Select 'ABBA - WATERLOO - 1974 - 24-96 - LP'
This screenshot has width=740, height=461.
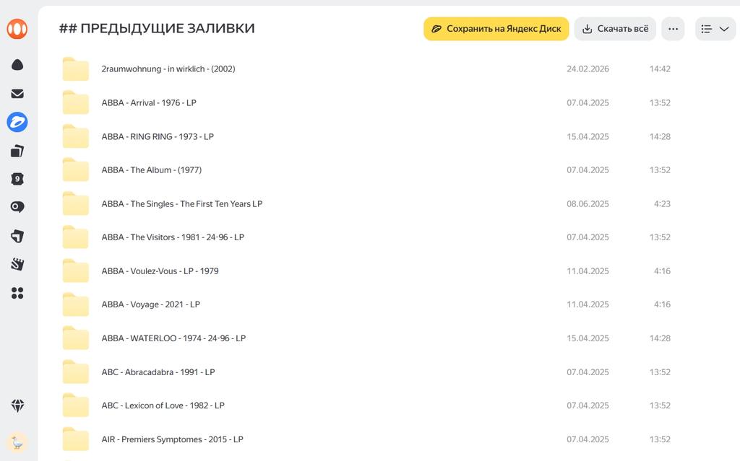click(173, 338)
